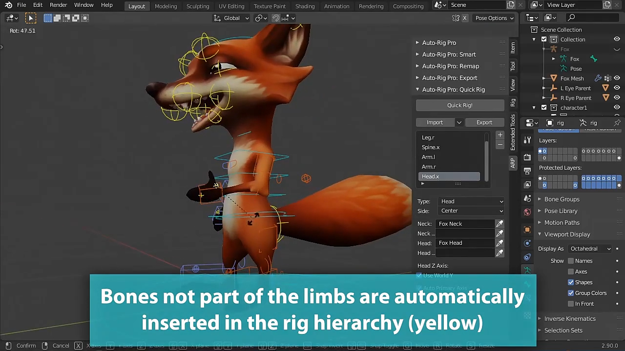Viewport: 625px width, 351px height.
Task: Click the new scene icon beside Scene field
Action: (511, 5)
